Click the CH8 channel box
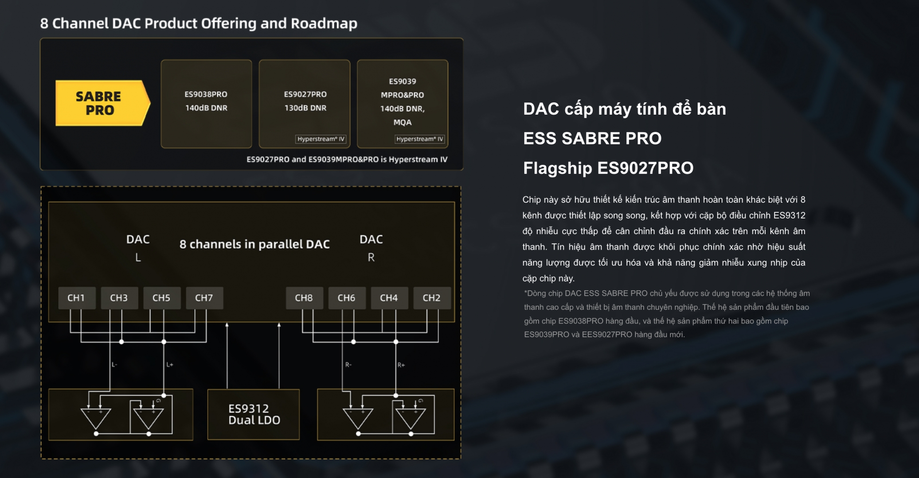The height and width of the screenshot is (478, 919). point(304,298)
